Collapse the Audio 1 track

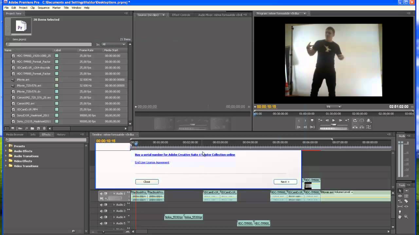tap(114, 194)
